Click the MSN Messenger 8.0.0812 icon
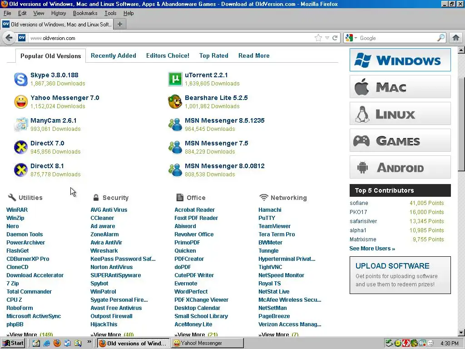This screenshot has width=465, height=349. click(x=175, y=170)
